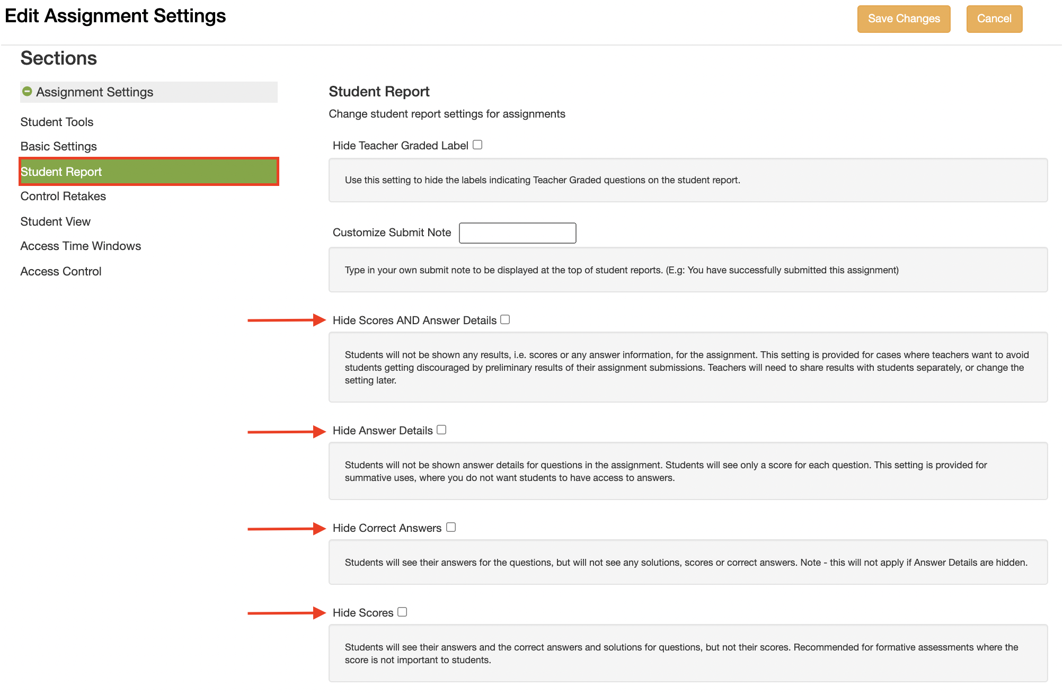Open the Student Tools section
Screen dimensions: 1063x695
click(57, 122)
